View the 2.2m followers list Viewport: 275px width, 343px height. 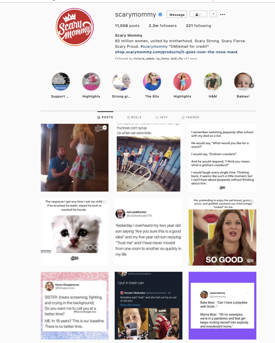pyautogui.click(x=163, y=26)
